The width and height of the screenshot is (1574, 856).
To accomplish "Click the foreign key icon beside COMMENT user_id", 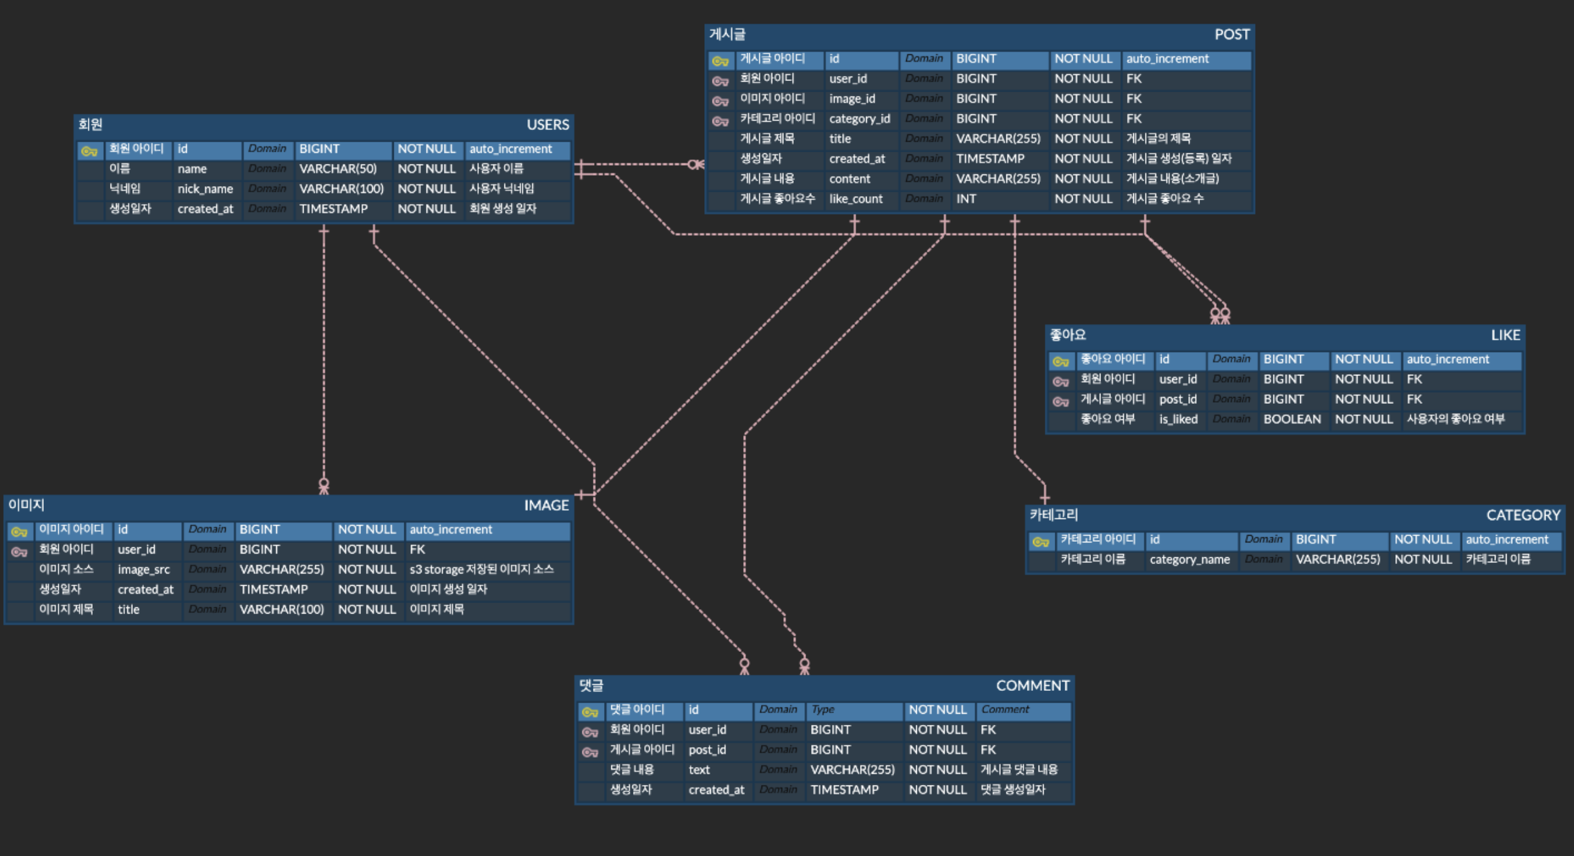I will point(590,732).
